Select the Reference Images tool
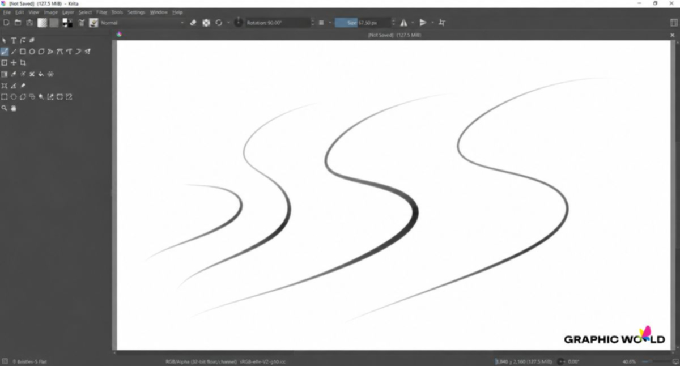This screenshot has width=680, height=366. [23, 86]
